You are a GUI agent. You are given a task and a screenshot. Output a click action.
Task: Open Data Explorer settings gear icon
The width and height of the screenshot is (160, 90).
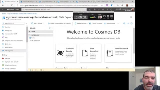(124, 23)
